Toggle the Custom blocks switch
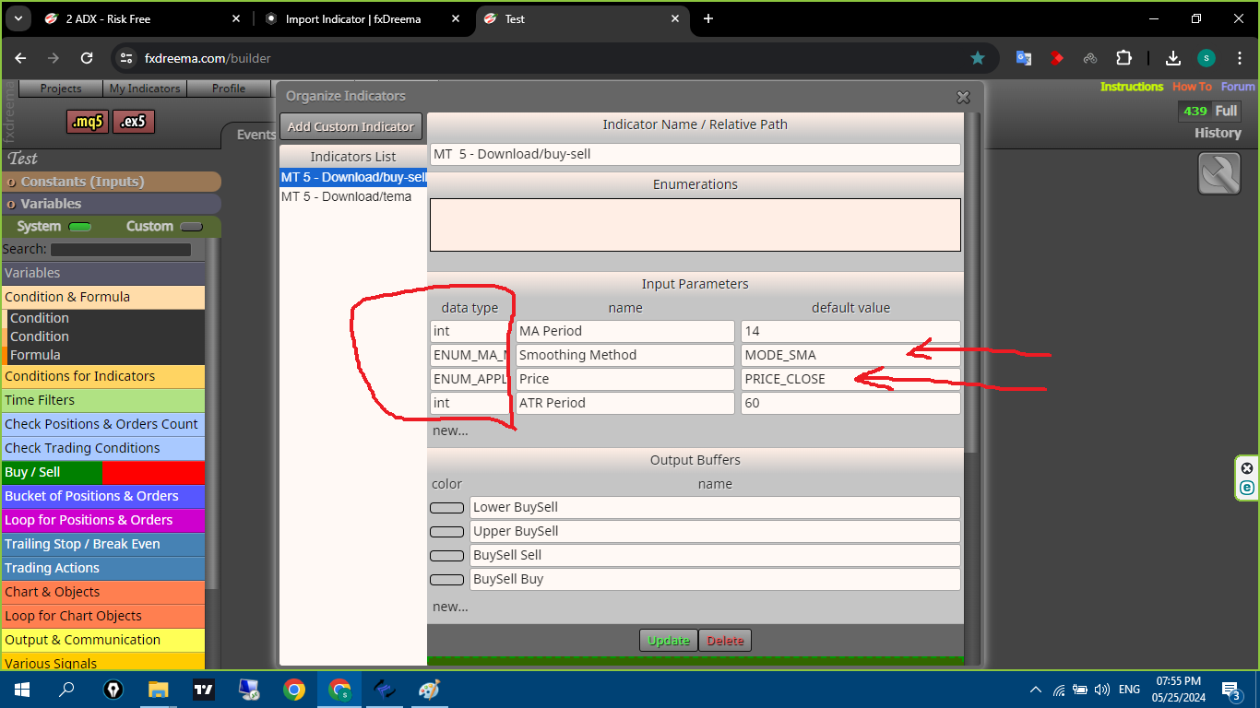 (191, 227)
